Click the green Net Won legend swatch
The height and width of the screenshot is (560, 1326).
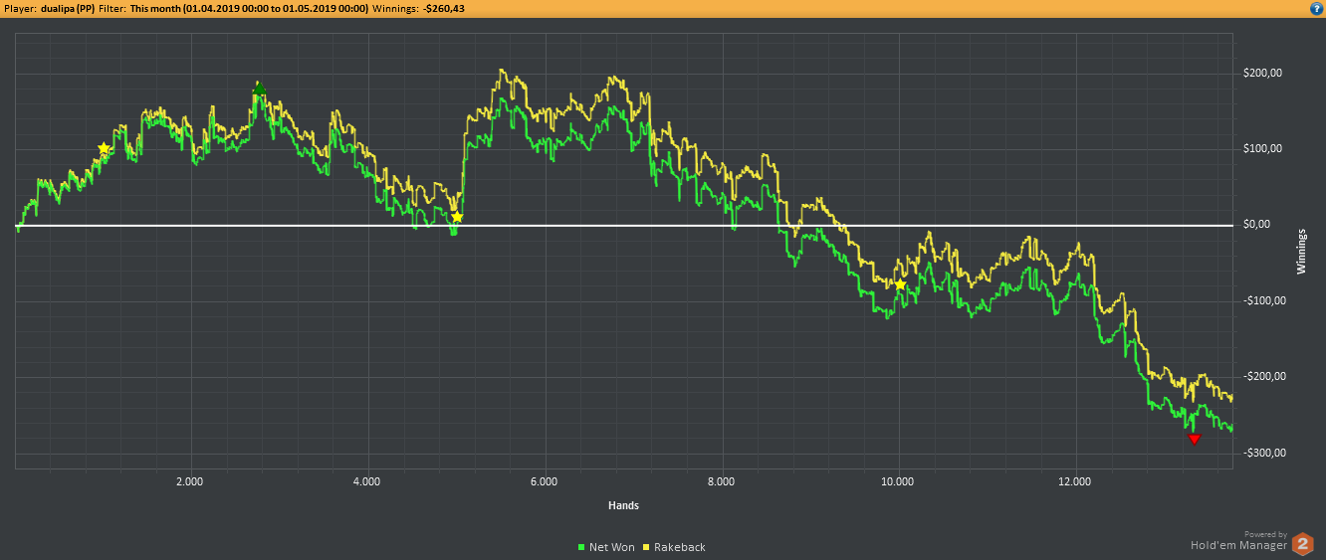coord(581,547)
